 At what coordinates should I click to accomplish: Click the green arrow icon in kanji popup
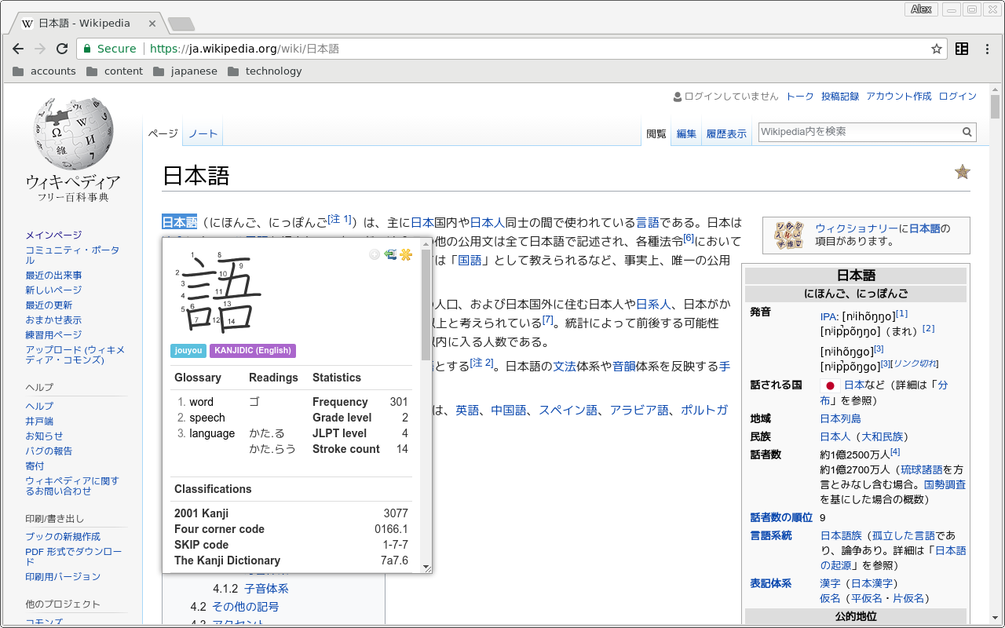[390, 254]
